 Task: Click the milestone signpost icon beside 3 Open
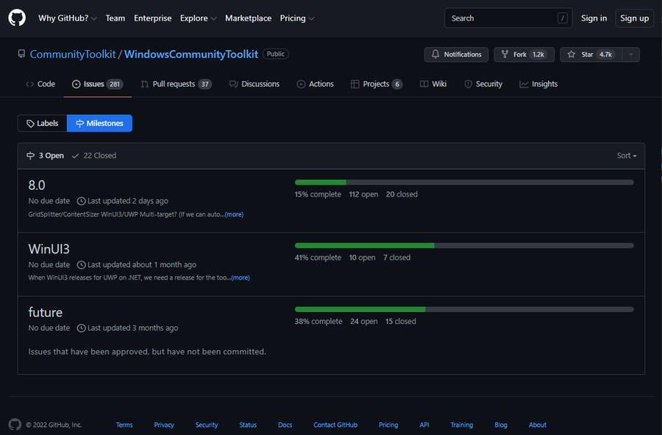click(x=30, y=155)
